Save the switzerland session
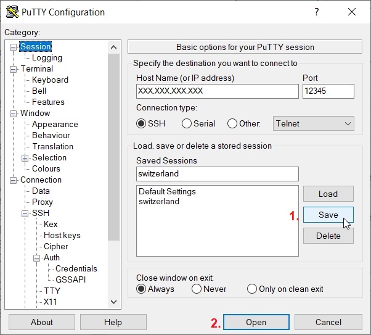The width and height of the screenshot is (371, 335). coord(328,215)
